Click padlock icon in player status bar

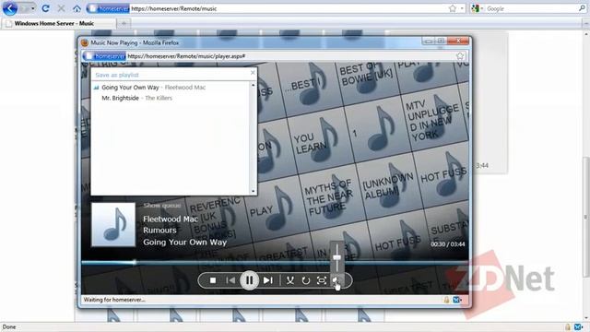446,300
